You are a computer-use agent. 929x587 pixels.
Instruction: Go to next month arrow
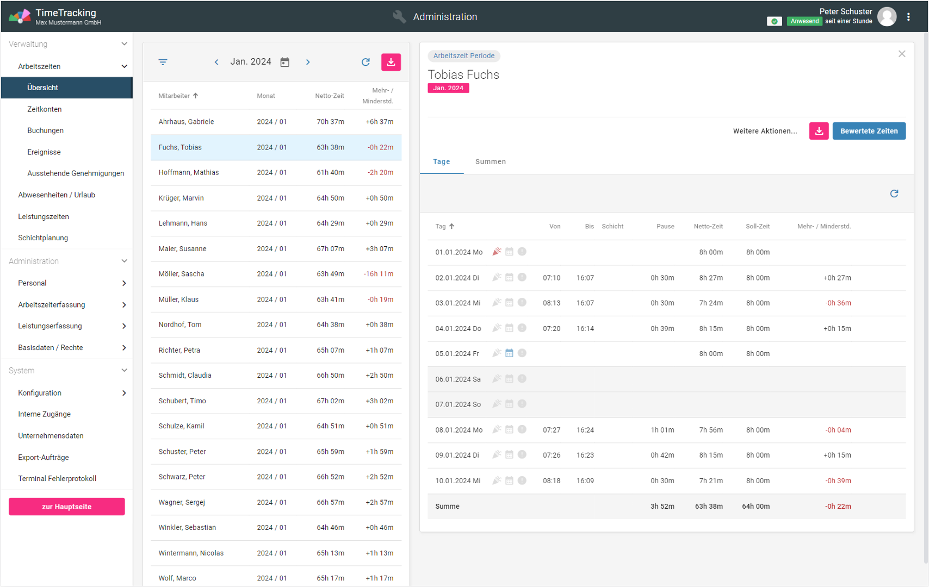point(308,62)
